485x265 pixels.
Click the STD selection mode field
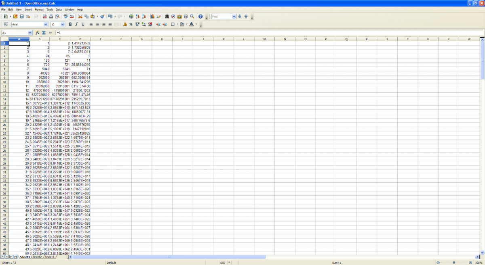click(x=223, y=263)
